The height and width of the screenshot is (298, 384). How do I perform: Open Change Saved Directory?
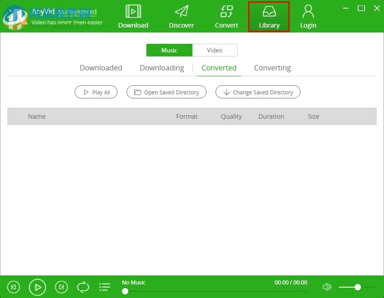258,92
